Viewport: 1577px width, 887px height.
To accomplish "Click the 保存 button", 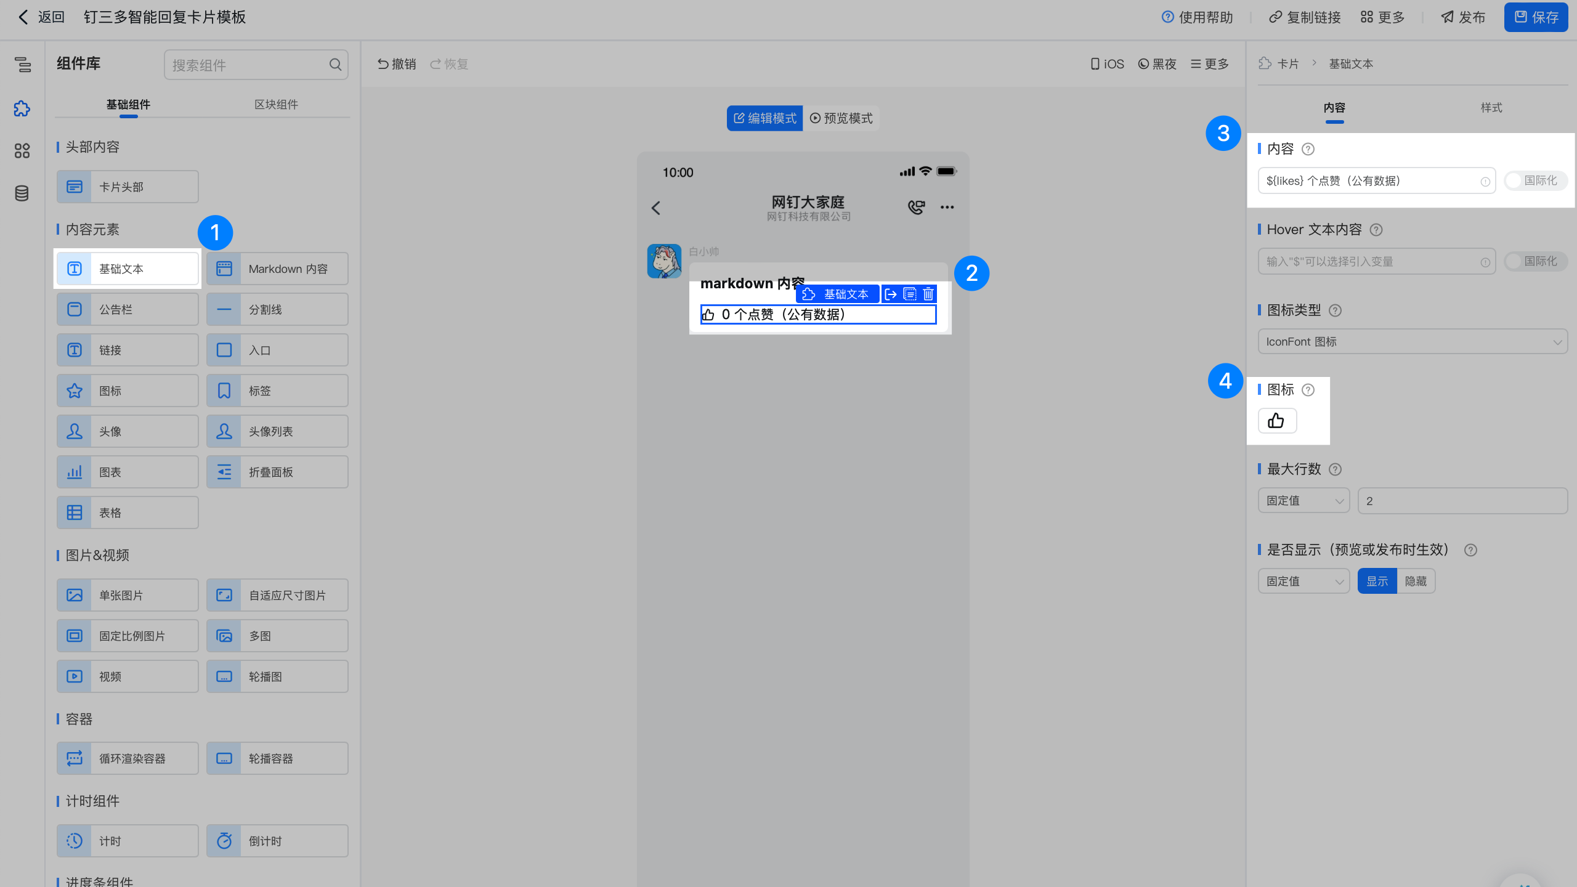I will tap(1536, 17).
